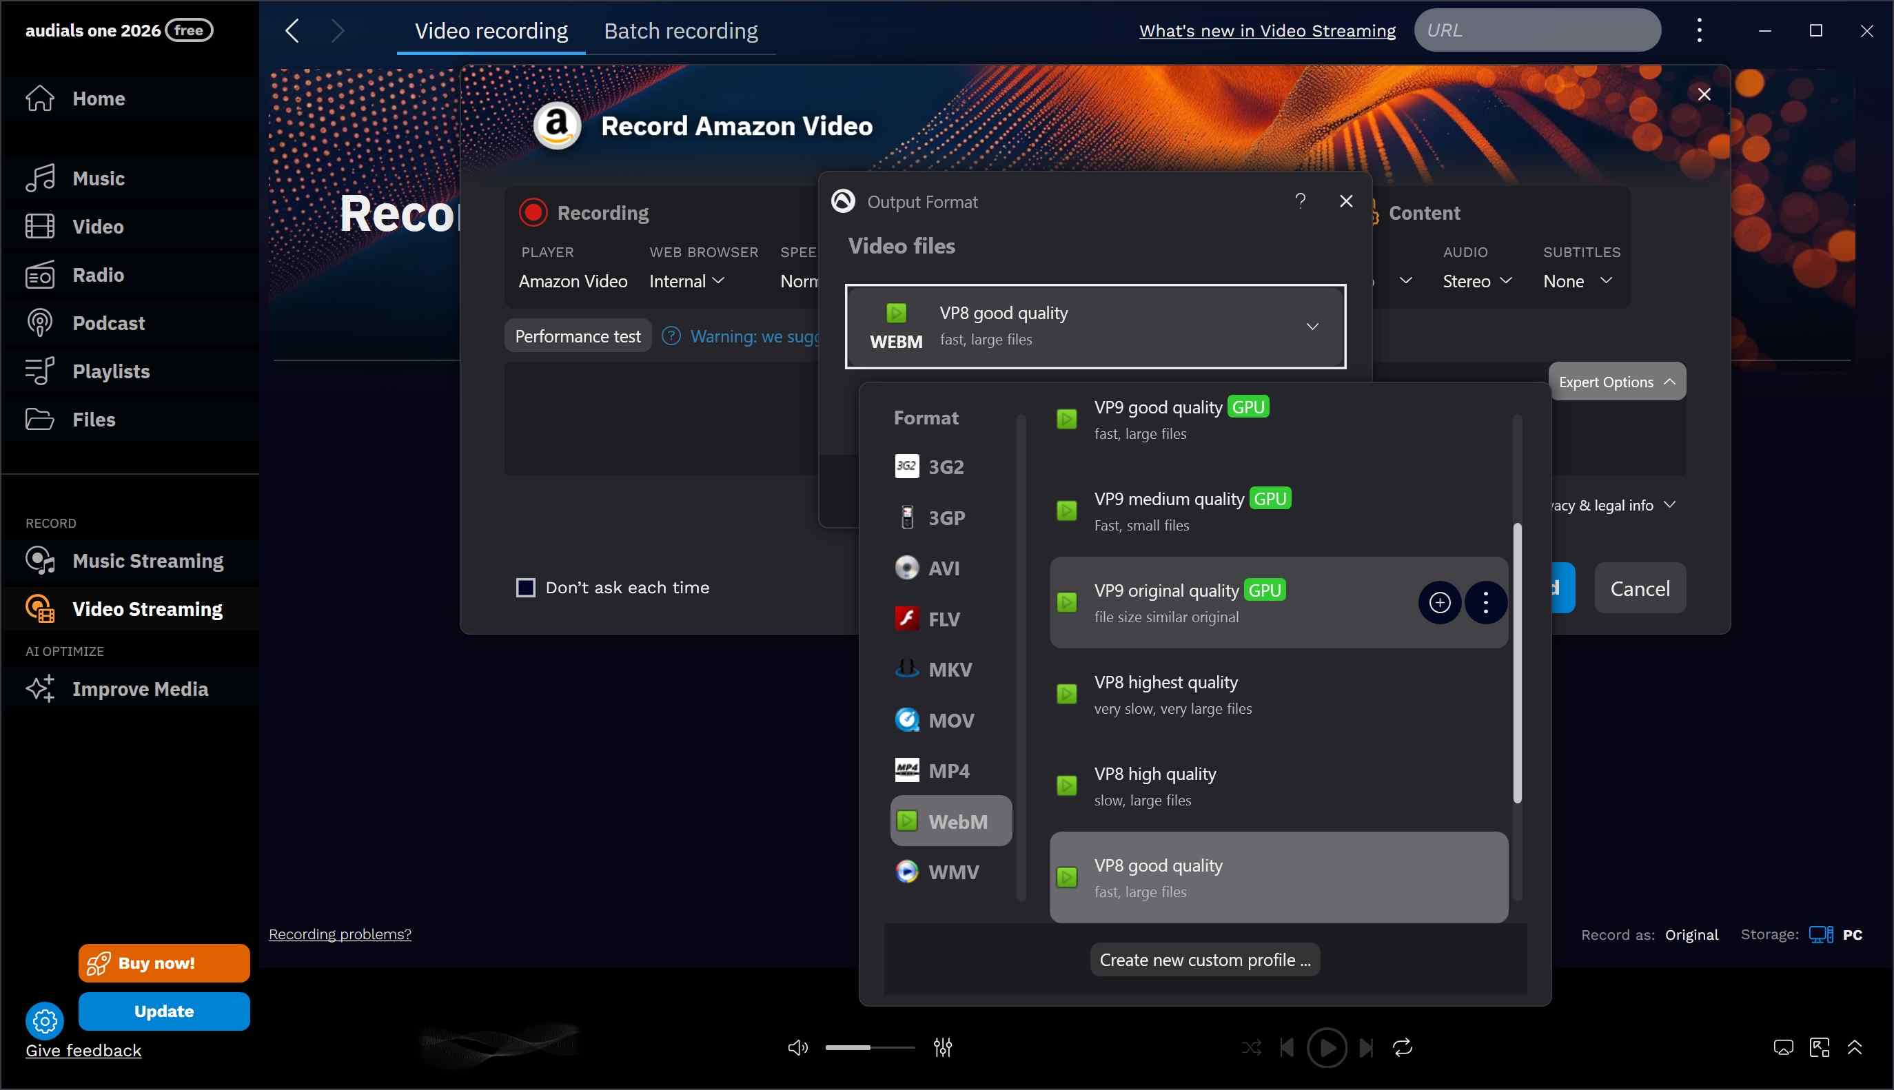This screenshot has width=1894, height=1090.
Task: Adjust the volume slider
Action: 870,1047
